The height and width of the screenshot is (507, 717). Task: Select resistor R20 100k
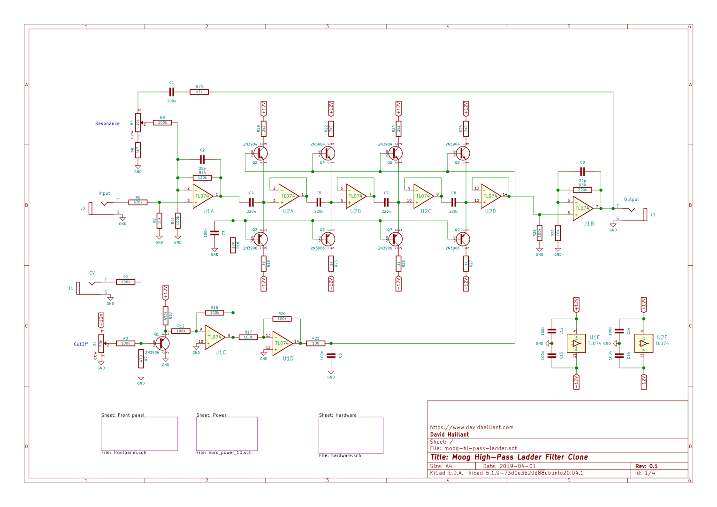pyautogui.click(x=282, y=319)
